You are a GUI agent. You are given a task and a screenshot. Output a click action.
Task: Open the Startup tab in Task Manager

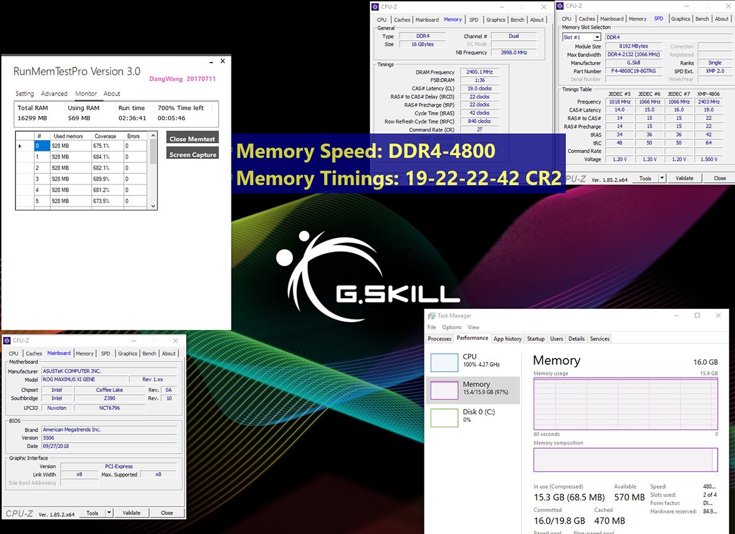coord(535,338)
